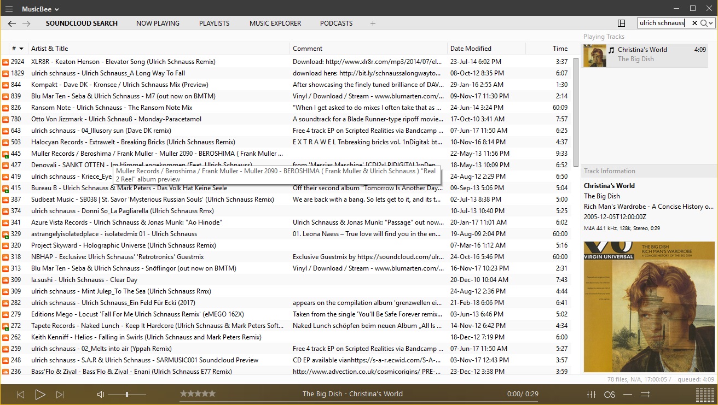
Task: Skip to previous track
Action: point(20,395)
